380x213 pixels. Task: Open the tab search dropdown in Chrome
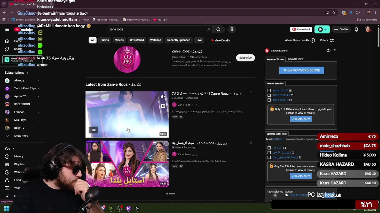tap(4, 4)
